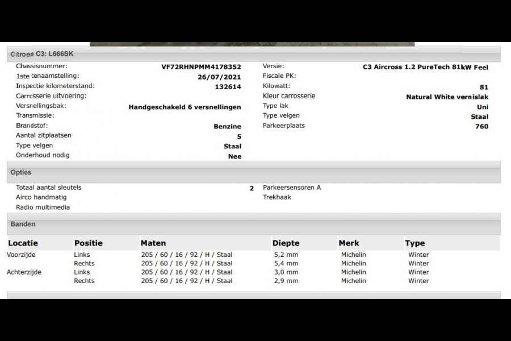Click the "1ste tenaamstelling:" label
This screenshot has height=341, width=511.
pos(48,76)
